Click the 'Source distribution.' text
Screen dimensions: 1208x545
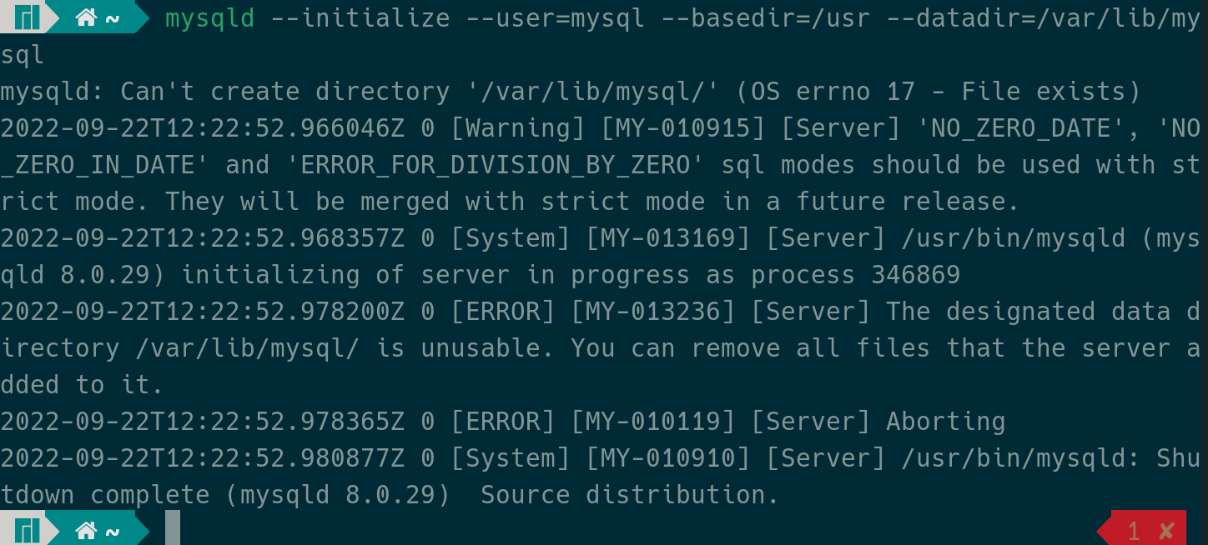[x=630, y=494]
